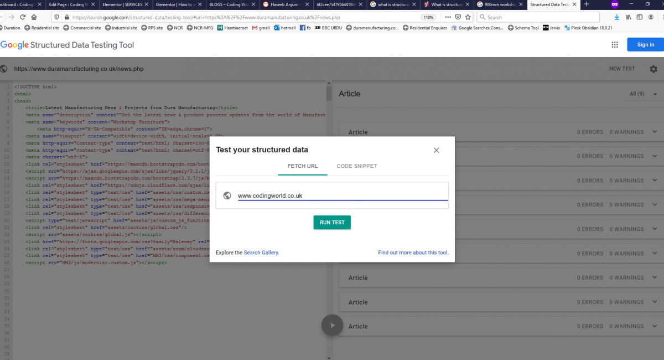Toggle the sidebar view icon
664x360 pixels.
639,17
